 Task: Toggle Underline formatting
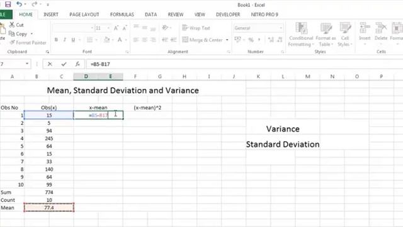(x=73, y=40)
